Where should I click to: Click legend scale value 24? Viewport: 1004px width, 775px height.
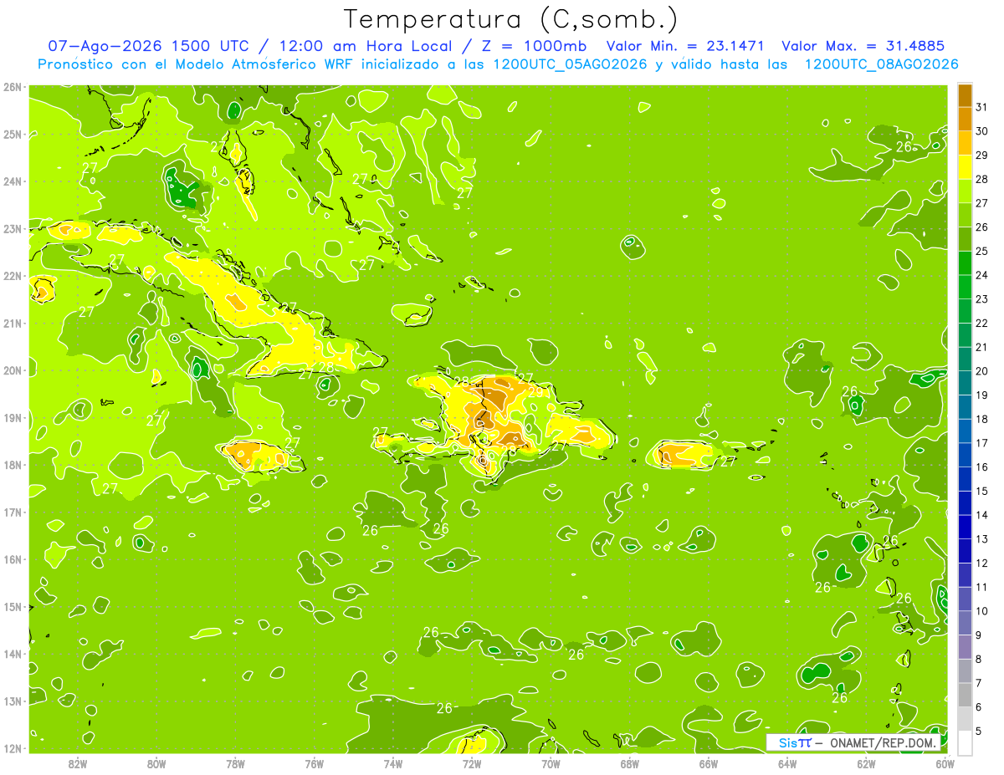pyautogui.click(x=982, y=275)
